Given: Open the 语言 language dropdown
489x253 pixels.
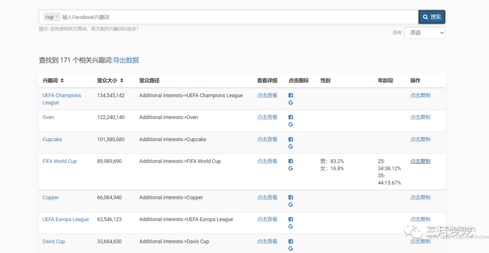Looking at the screenshot, I should 425,33.
